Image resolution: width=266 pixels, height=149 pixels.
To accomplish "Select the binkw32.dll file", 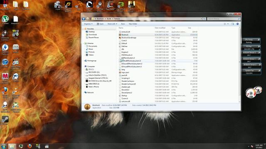I will coord(158,32).
